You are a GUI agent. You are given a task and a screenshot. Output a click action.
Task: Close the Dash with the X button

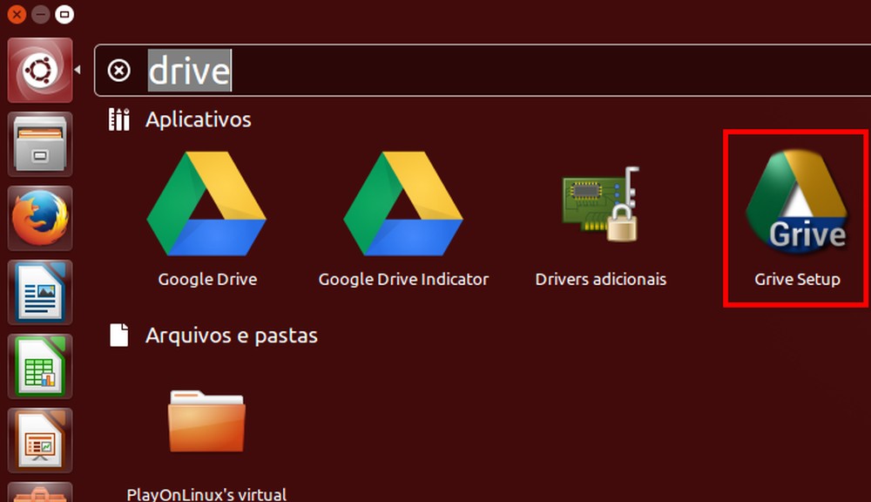[x=15, y=14]
